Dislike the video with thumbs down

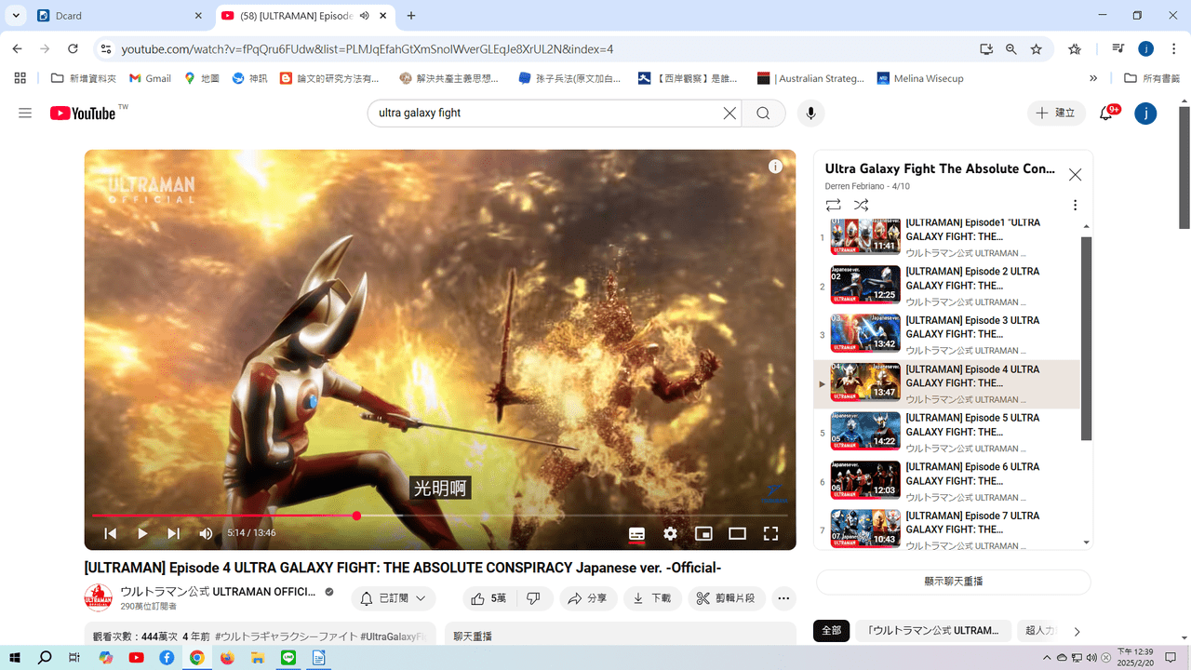point(534,598)
